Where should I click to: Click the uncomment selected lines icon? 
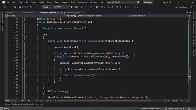[x=120, y=7]
